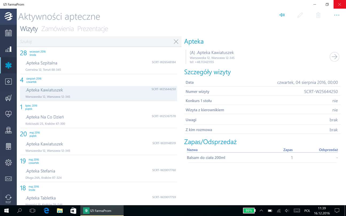The width and height of the screenshot is (346, 216).
Task: Select visit SCRT-W25644250 in list
Action: click(x=99, y=93)
